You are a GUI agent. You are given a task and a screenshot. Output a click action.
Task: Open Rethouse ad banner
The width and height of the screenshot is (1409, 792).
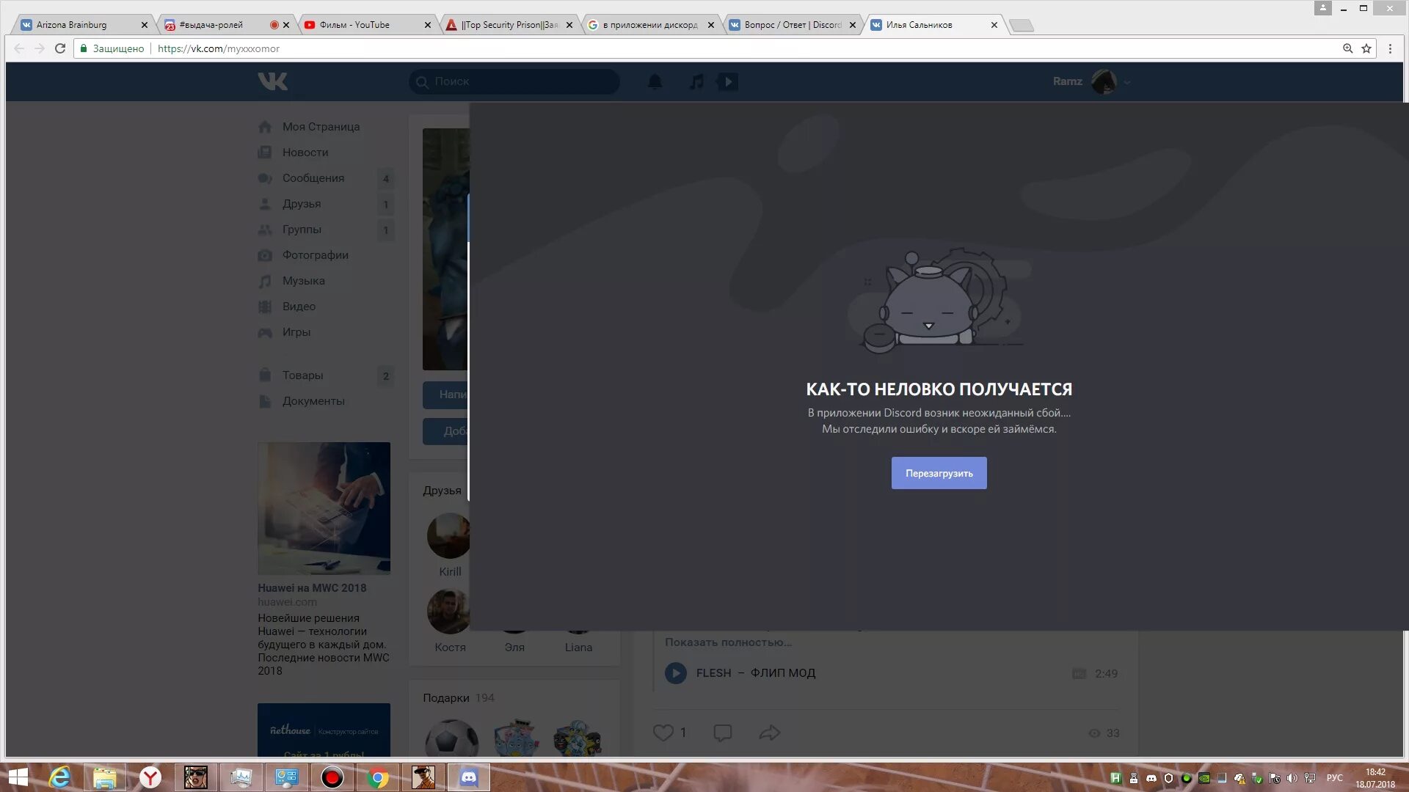(x=324, y=730)
